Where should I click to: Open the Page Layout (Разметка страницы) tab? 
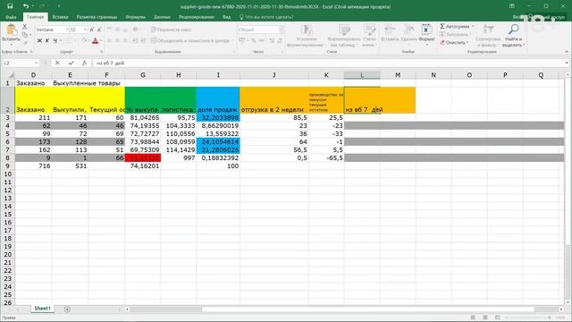[97, 17]
